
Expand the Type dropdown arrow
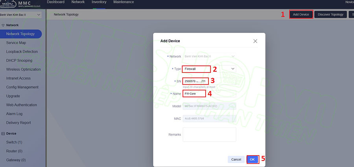pyautogui.click(x=233, y=69)
